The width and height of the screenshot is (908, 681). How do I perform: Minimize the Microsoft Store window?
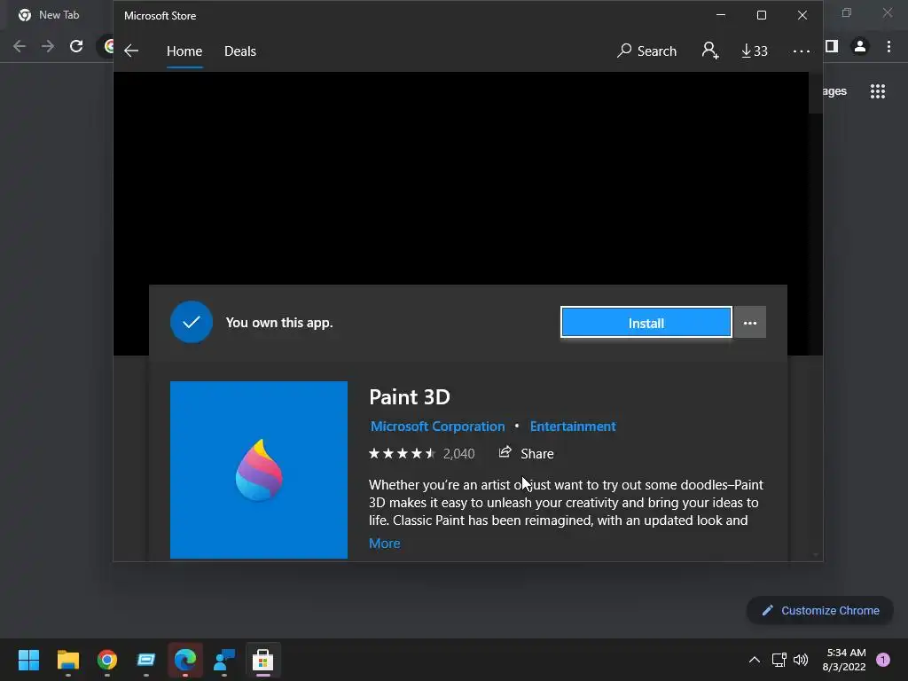[x=721, y=15]
